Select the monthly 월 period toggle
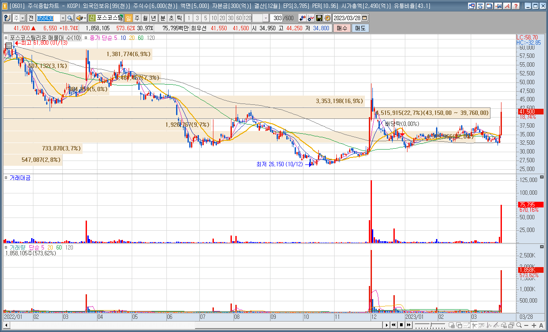This screenshot has width=548, height=332. click(x=145, y=18)
